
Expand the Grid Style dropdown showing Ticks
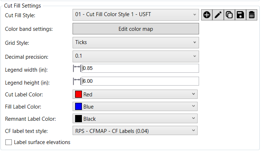[x=136, y=43]
